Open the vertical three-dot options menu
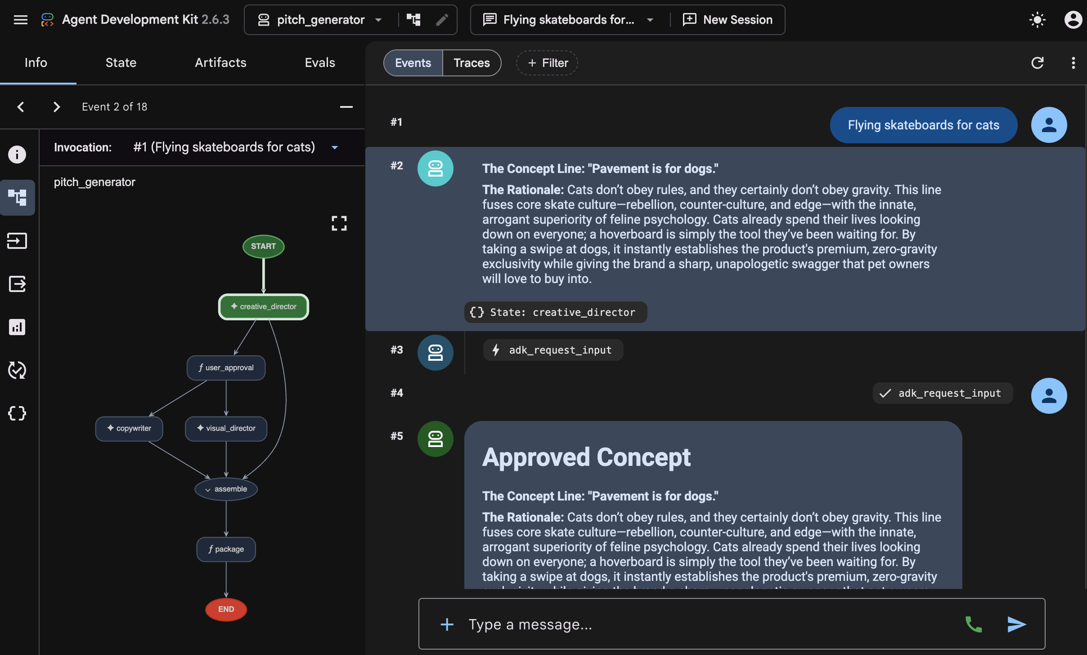 [x=1073, y=63]
